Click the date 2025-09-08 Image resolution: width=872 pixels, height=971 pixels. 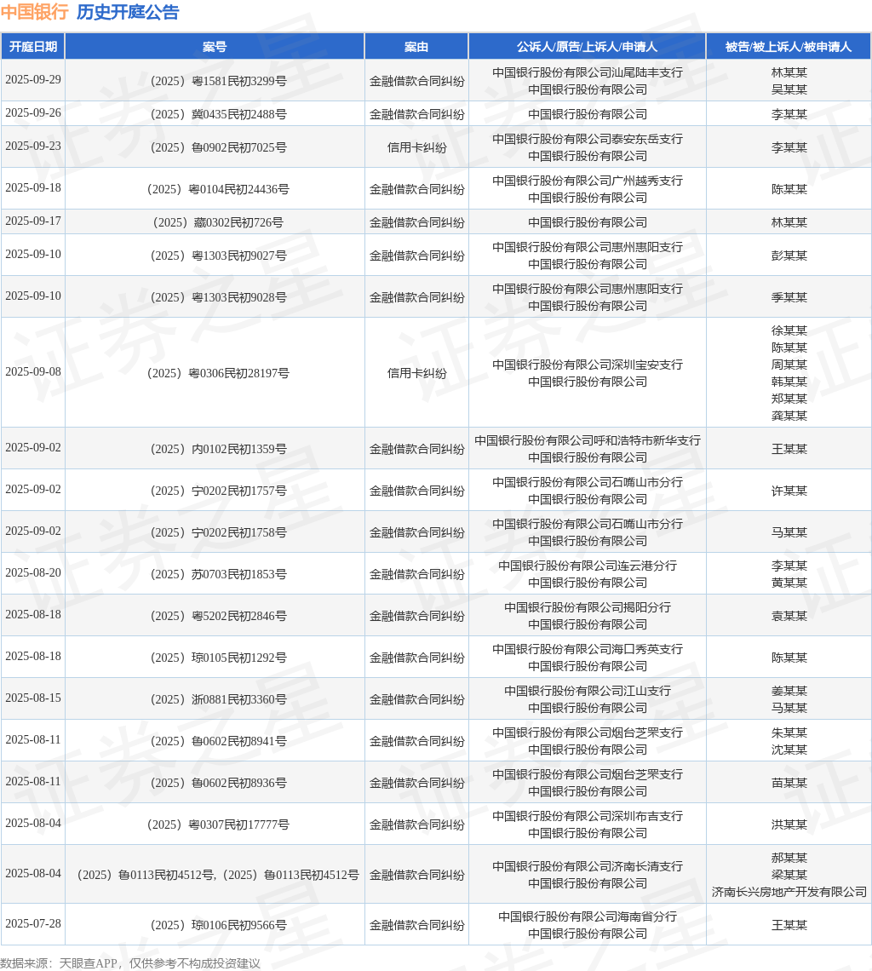(33, 372)
